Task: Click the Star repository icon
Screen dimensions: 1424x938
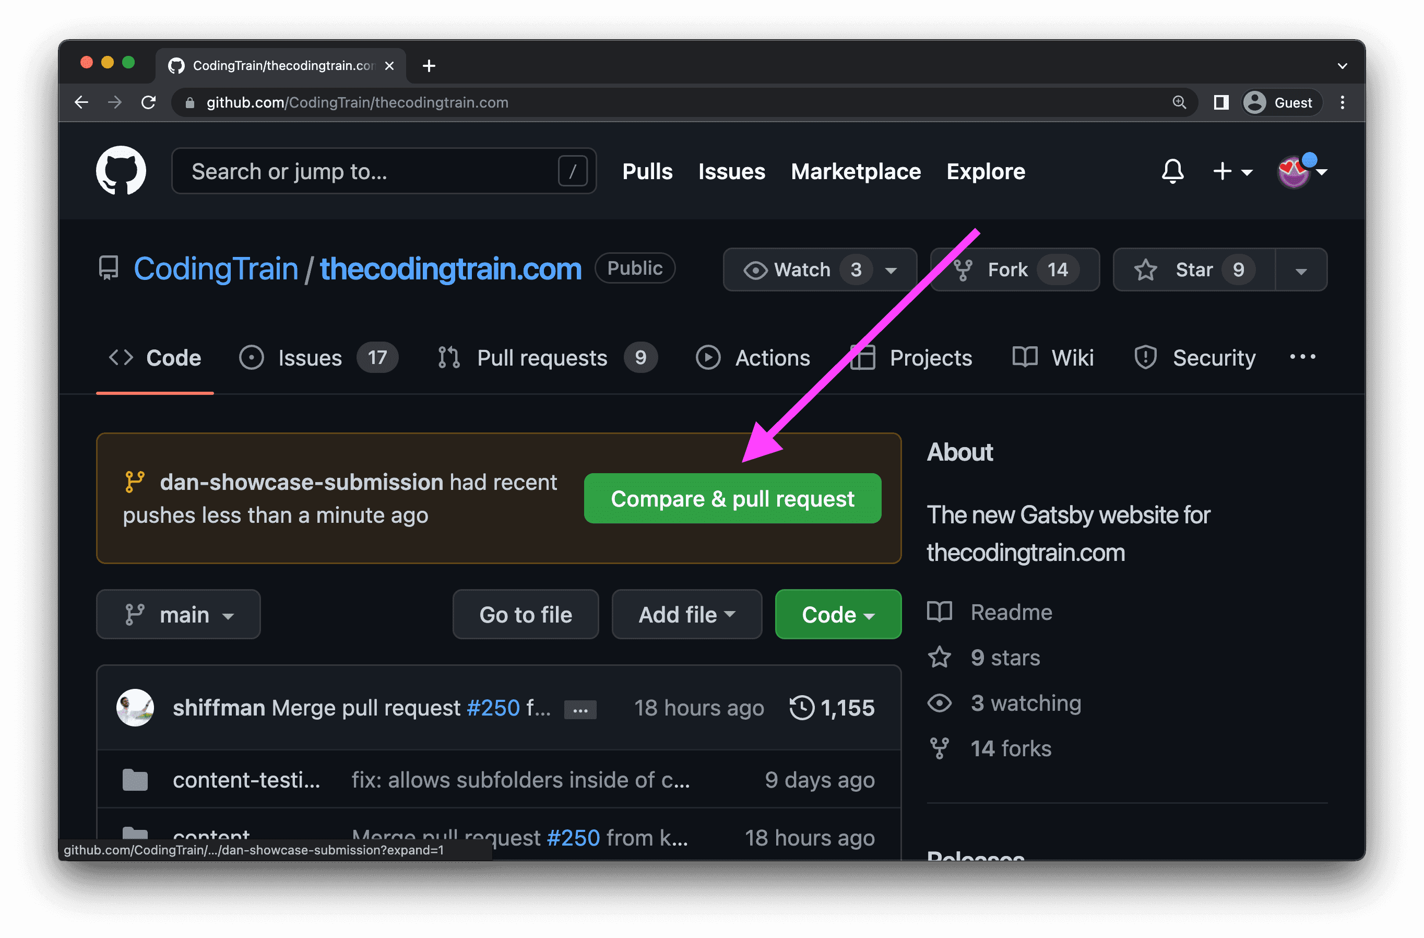Action: tap(1147, 269)
